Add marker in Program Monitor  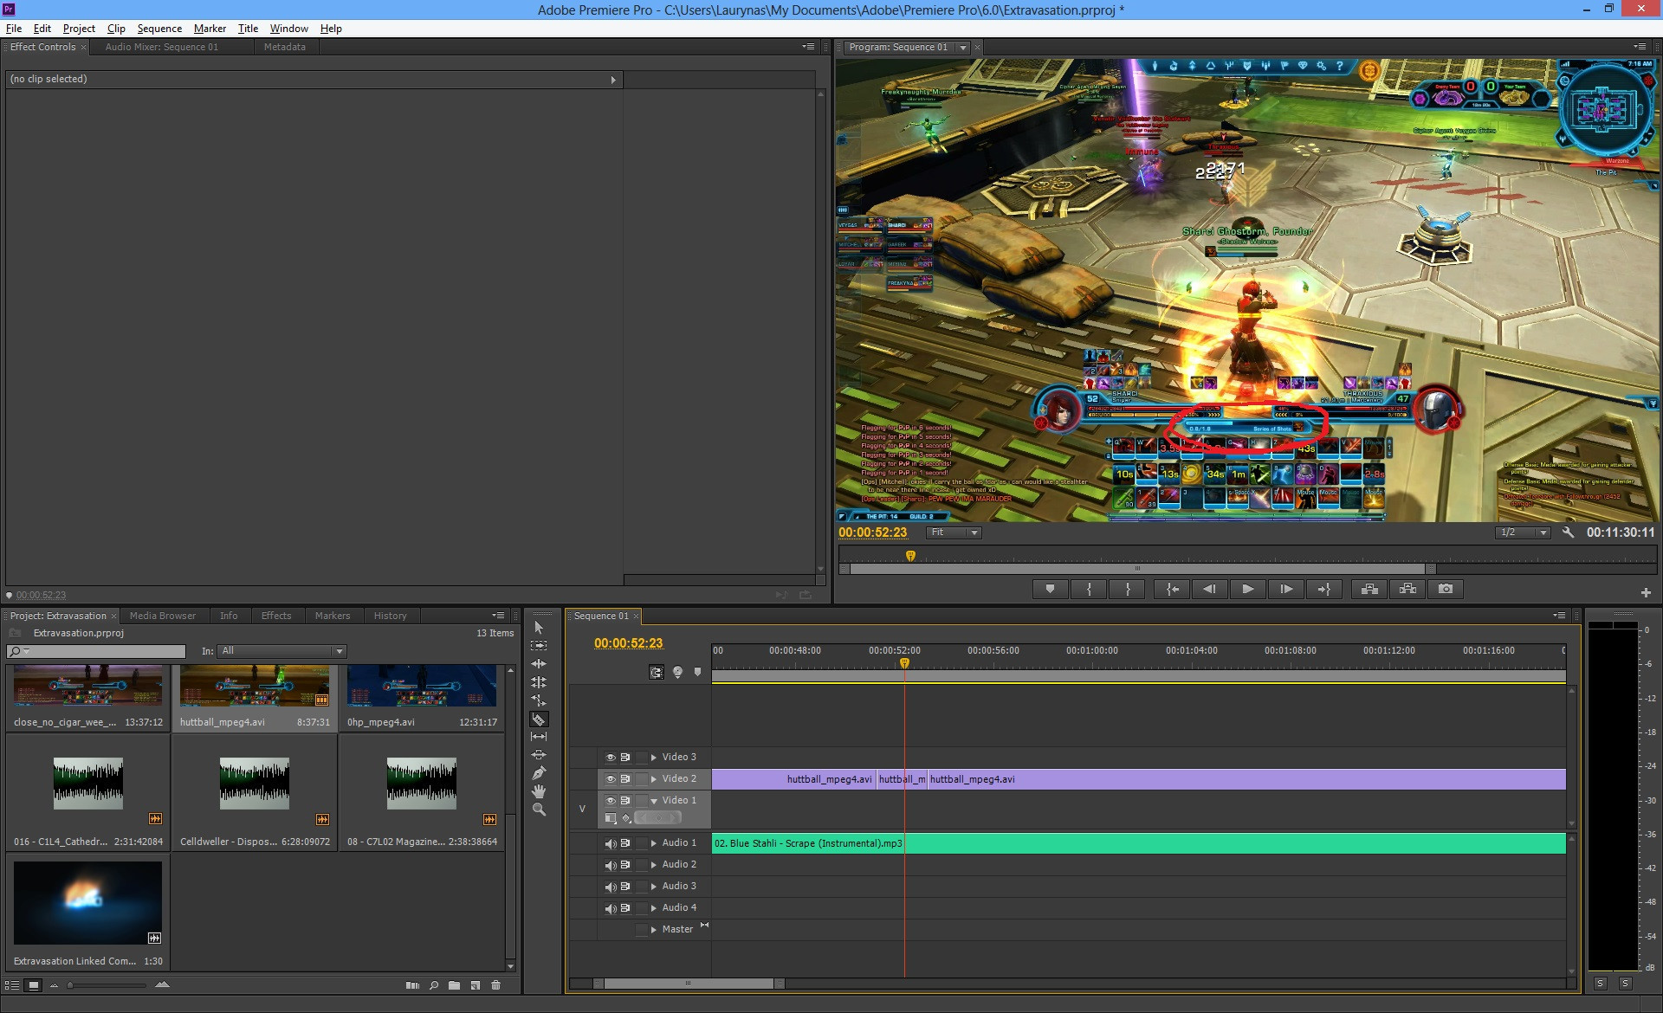point(1050,590)
